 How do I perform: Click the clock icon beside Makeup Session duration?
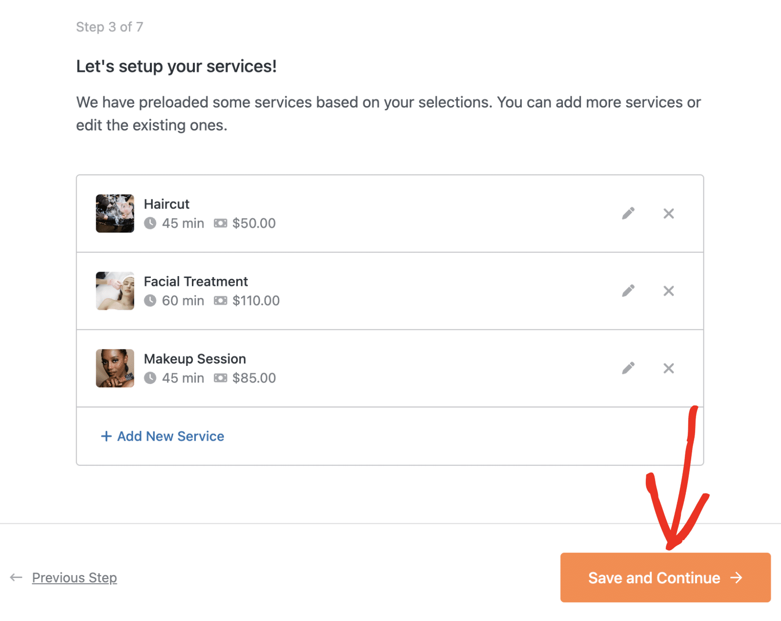pos(151,378)
